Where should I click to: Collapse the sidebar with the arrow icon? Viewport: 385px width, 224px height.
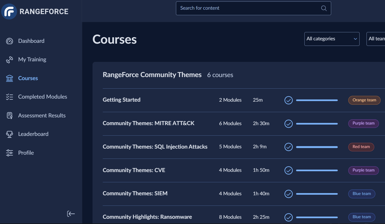point(71,214)
